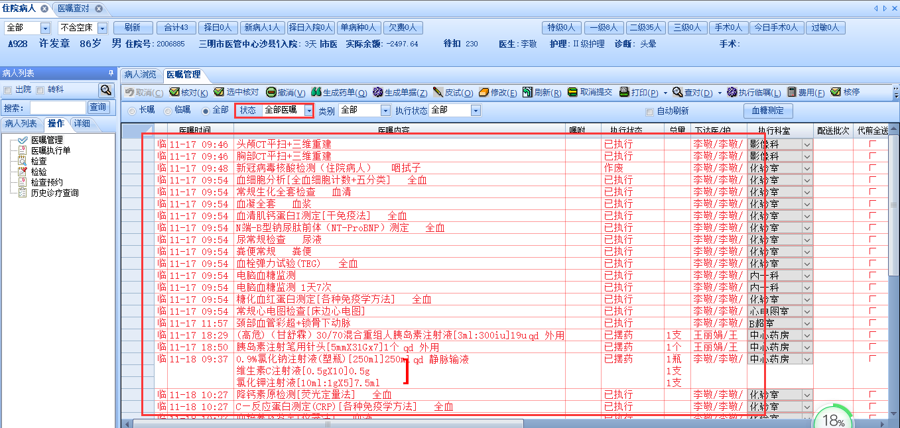Click the 血糖测定 button
The height and width of the screenshot is (428, 900).
click(767, 111)
